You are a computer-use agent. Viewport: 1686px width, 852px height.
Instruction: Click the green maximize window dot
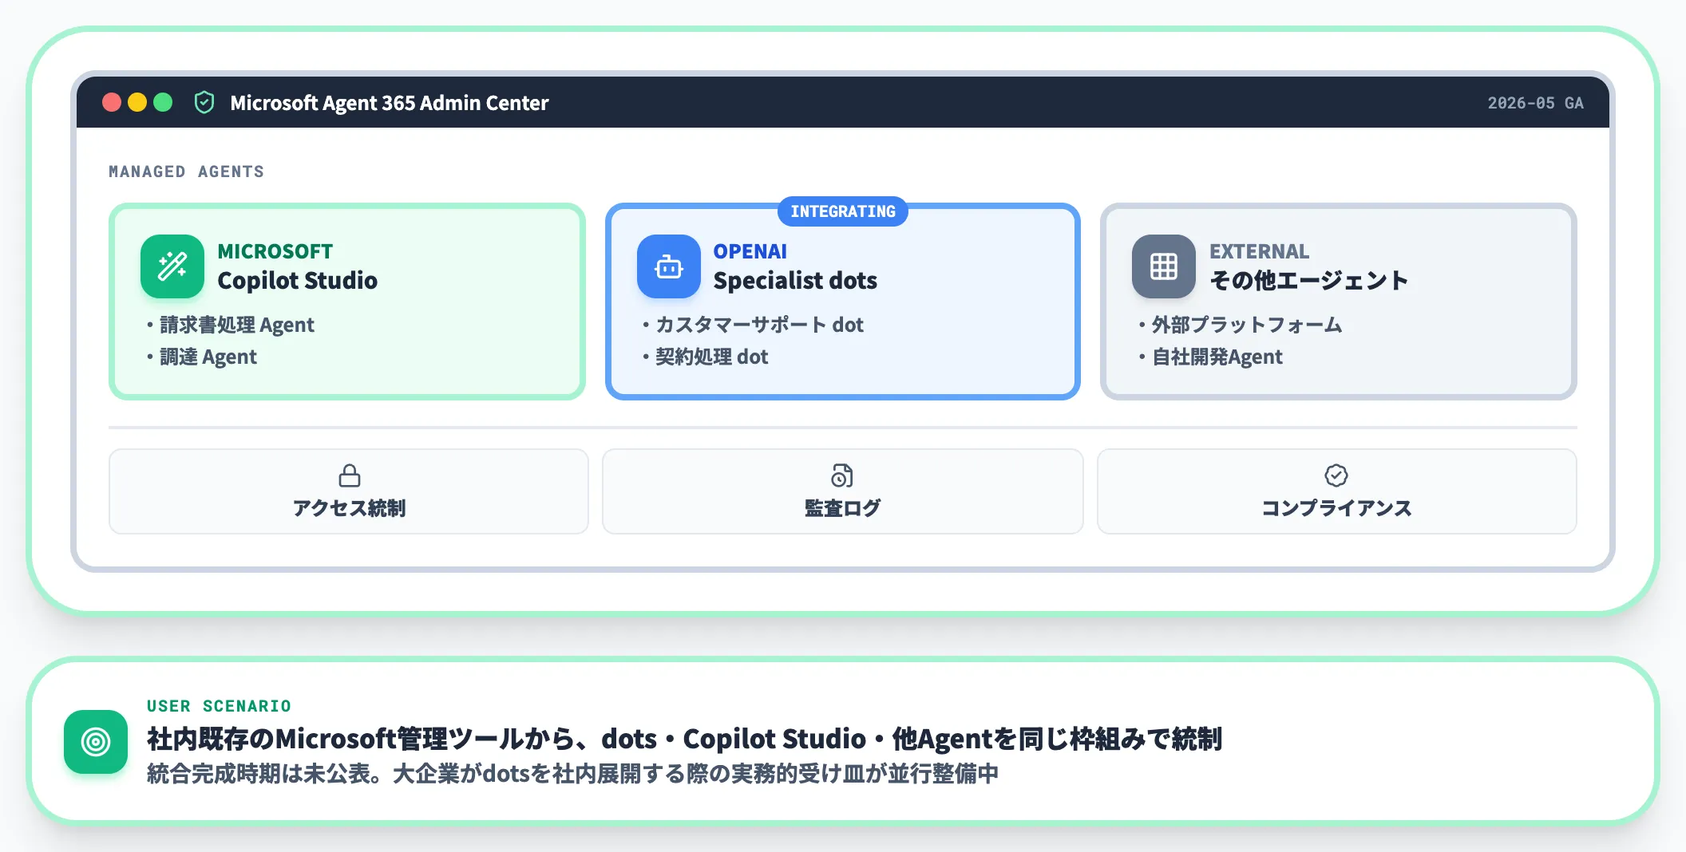point(163,102)
